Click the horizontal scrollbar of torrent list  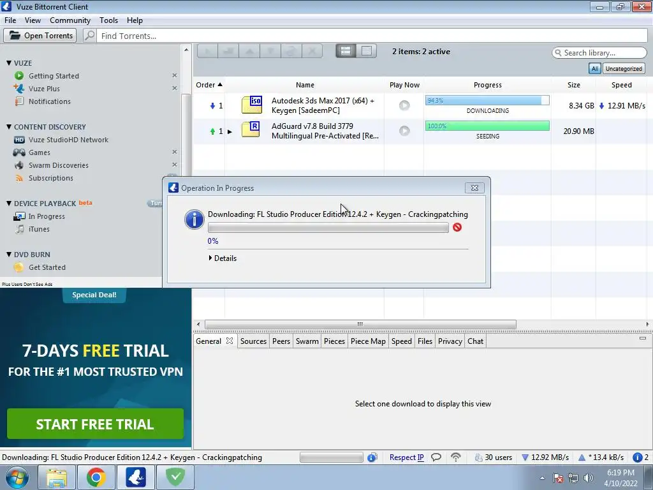coord(360,324)
